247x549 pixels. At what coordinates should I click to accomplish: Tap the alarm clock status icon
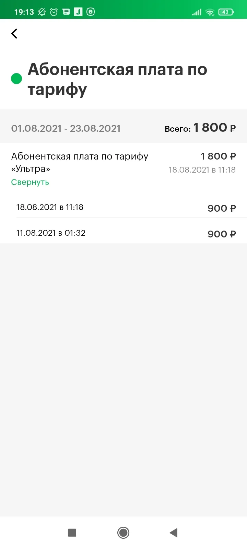click(54, 12)
